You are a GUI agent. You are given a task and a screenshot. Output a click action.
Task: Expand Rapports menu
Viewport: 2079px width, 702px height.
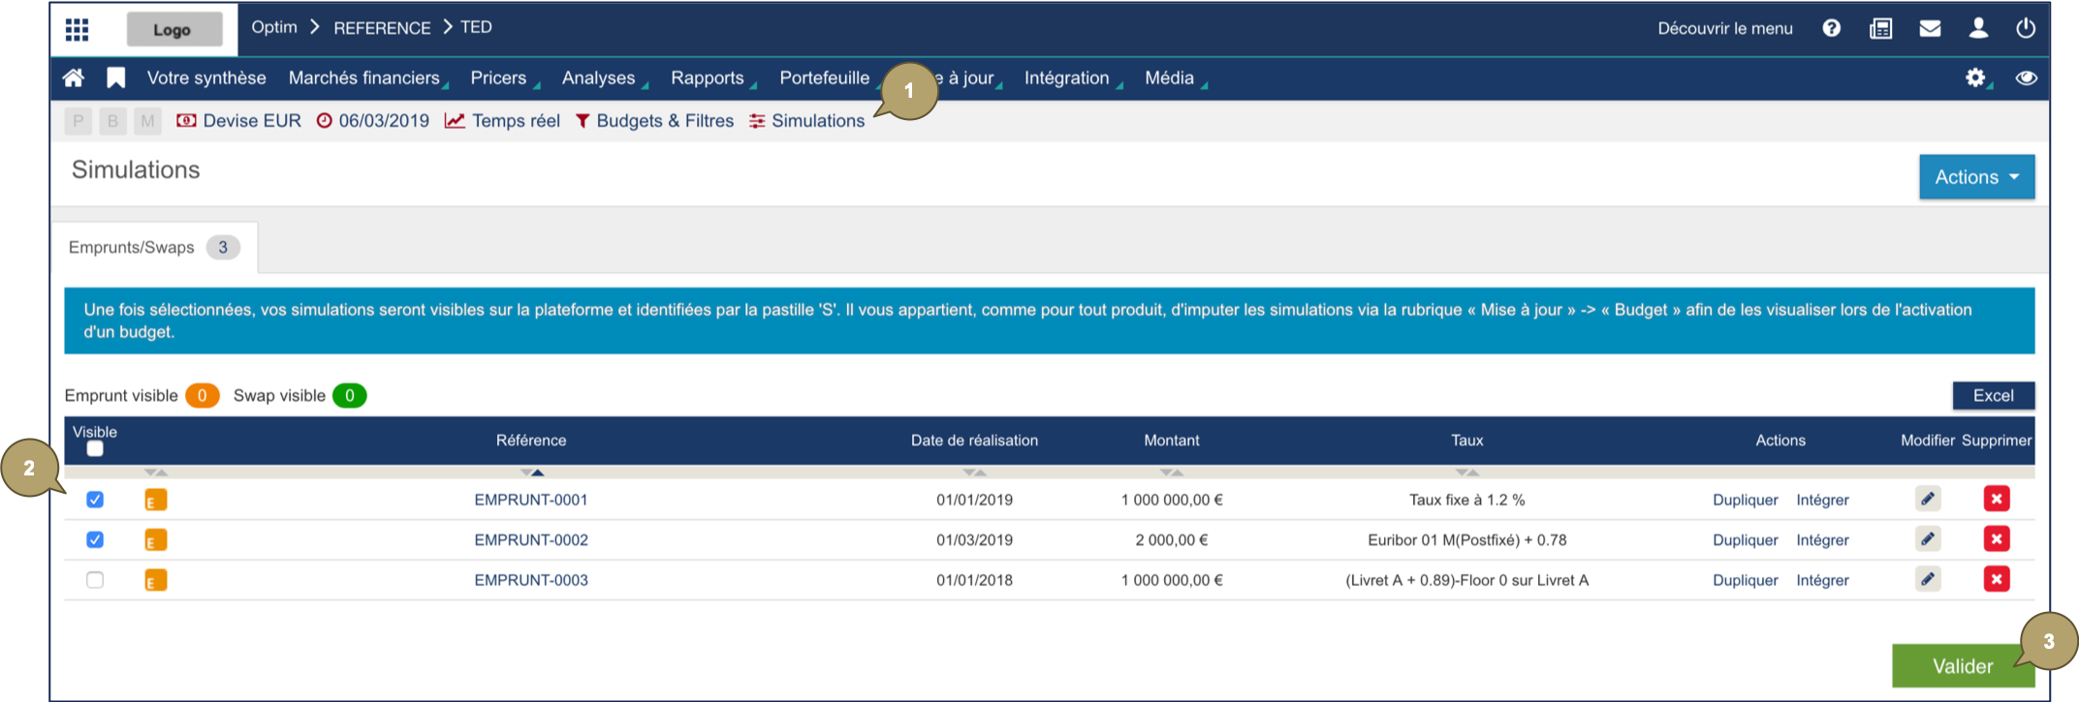coord(712,78)
